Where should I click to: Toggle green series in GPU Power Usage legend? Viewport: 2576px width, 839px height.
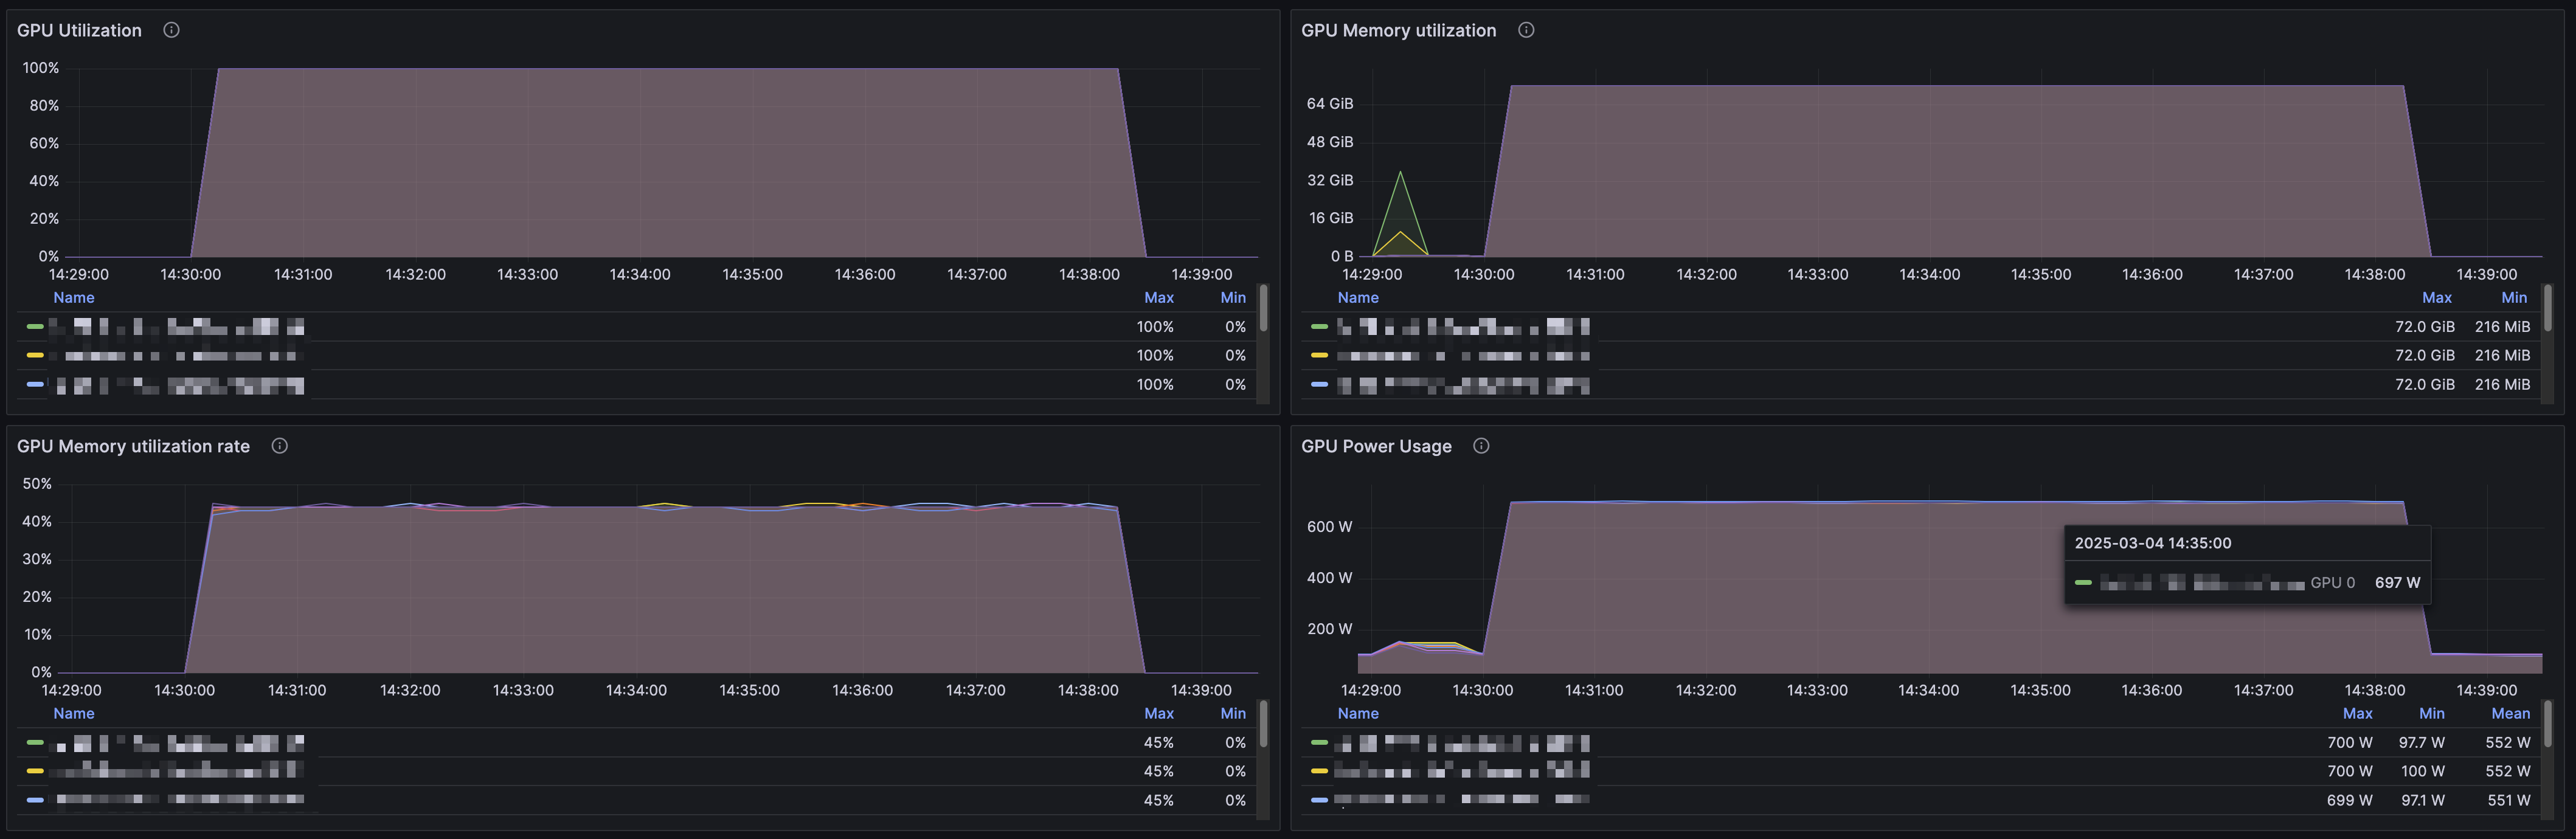pyautogui.click(x=1462, y=743)
